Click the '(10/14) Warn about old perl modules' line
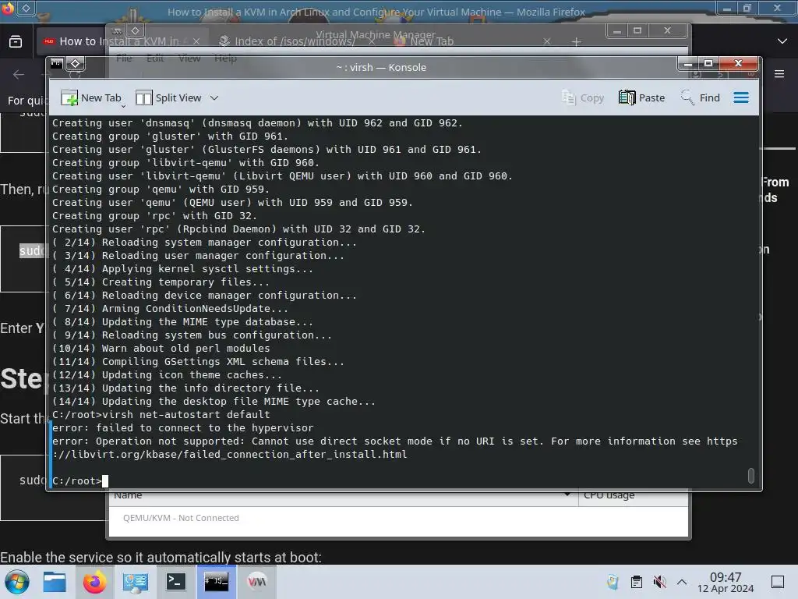Image resolution: width=798 pixels, height=599 pixels. pyautogui.click(x=161, y=349)
